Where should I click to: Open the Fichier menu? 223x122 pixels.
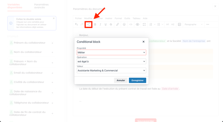[78, 18]
